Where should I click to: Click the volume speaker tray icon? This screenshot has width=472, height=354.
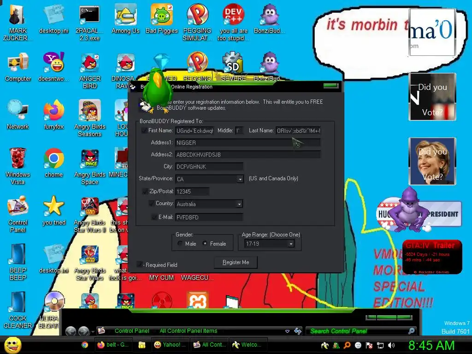point(391,345)
